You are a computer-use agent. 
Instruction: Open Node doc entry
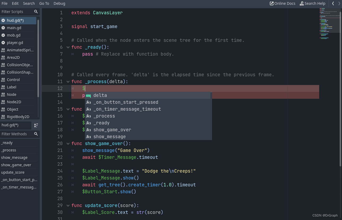[x=18, y=95]
